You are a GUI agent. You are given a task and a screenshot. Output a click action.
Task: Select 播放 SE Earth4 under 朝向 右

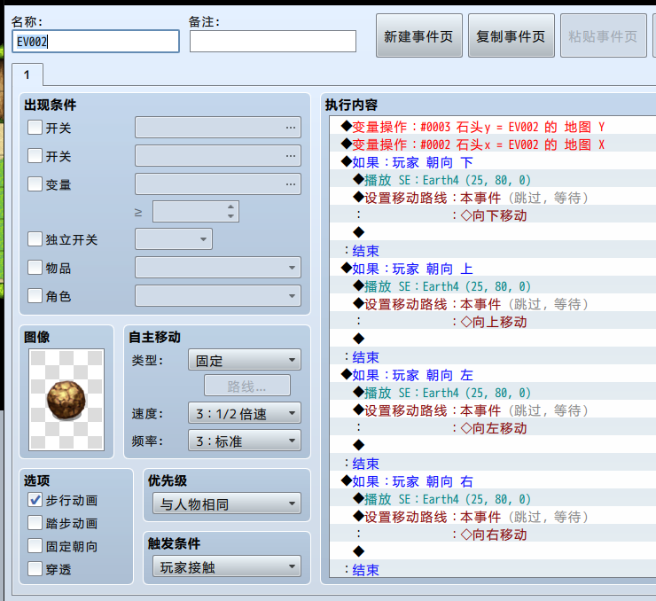point(492,498)
